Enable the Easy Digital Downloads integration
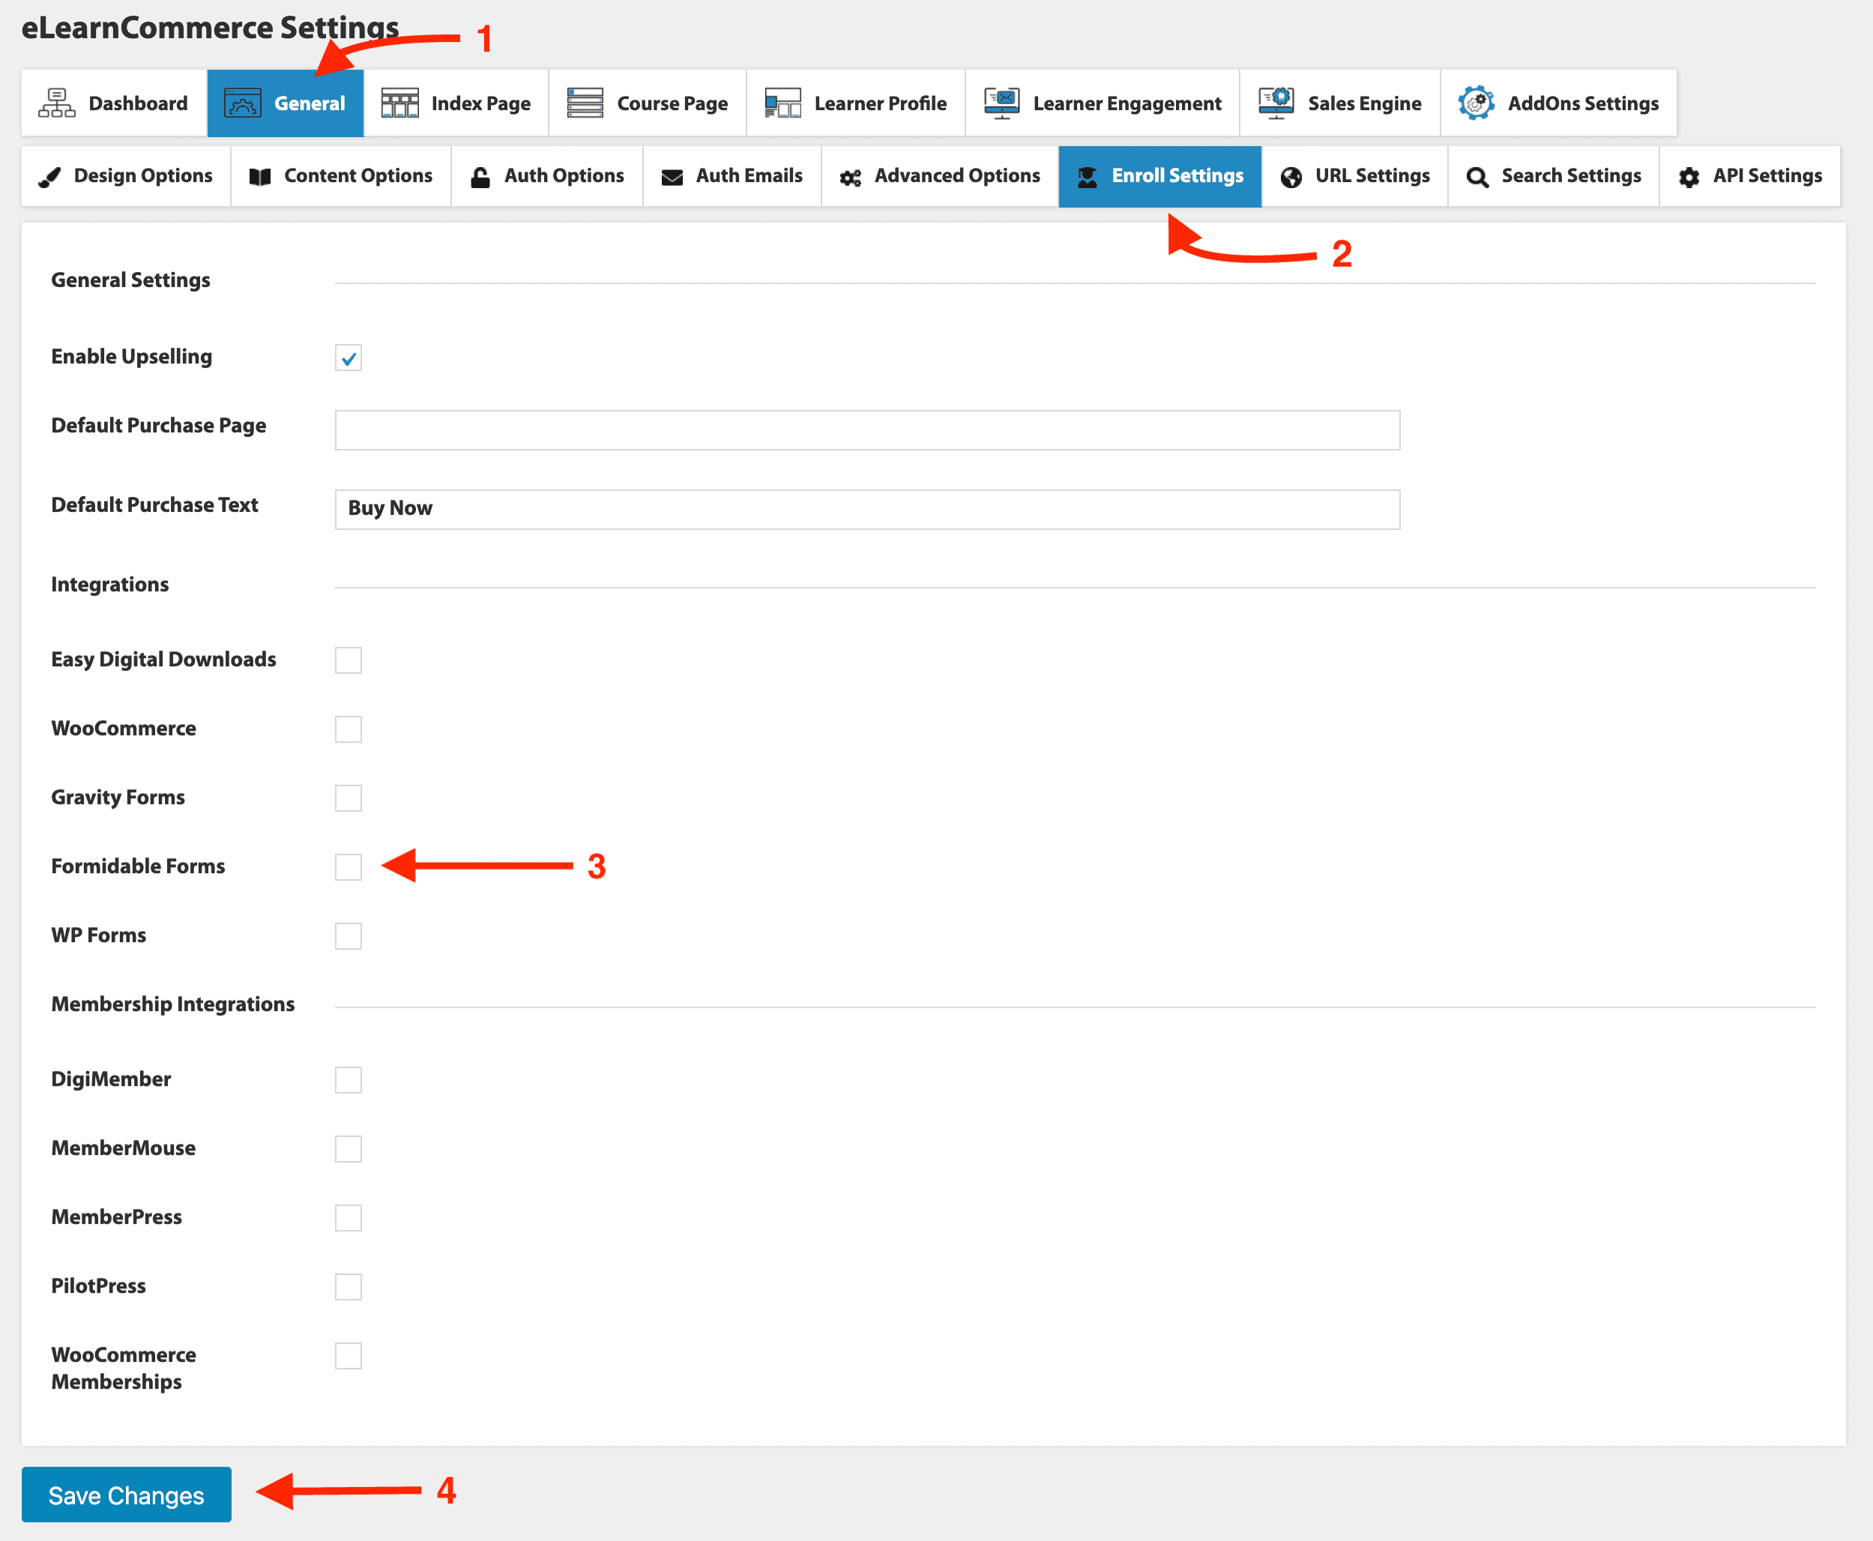 point(348,660)
